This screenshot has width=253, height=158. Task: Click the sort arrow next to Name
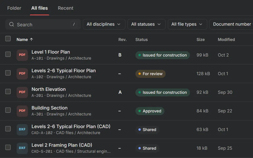click(x=31, y=39)
